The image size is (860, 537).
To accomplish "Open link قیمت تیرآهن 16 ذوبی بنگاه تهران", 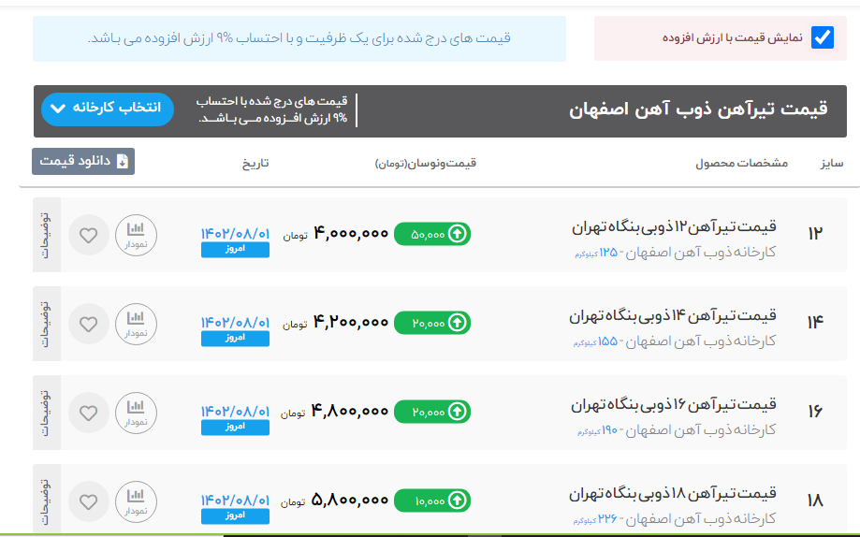I will tap(674, 405).
